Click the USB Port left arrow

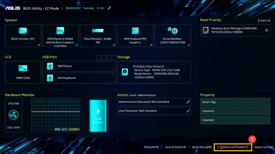point(101,57)
